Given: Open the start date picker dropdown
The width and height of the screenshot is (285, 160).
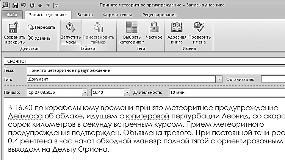Looking at the screenshot, I should [x=85, y=92].
